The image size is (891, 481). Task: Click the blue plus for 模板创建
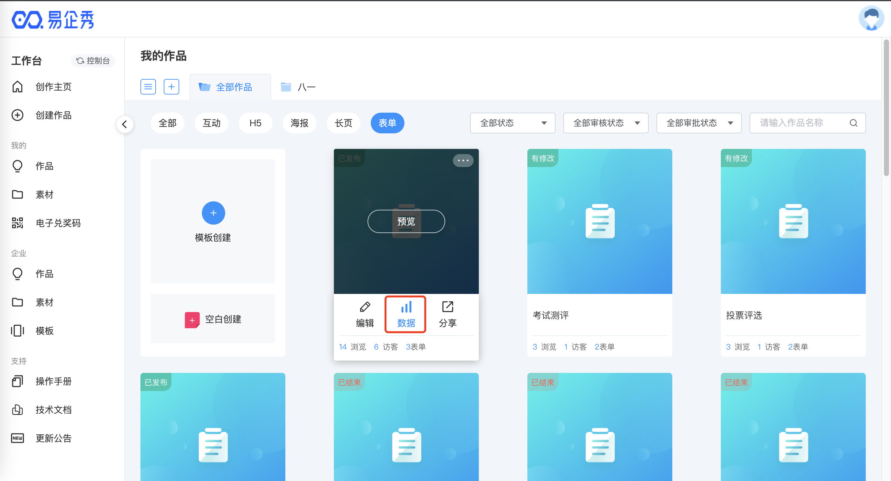tap(213, 213)
